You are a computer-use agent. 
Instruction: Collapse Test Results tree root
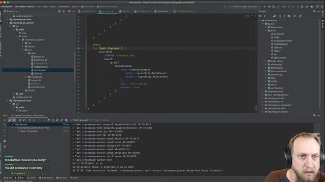9,124
